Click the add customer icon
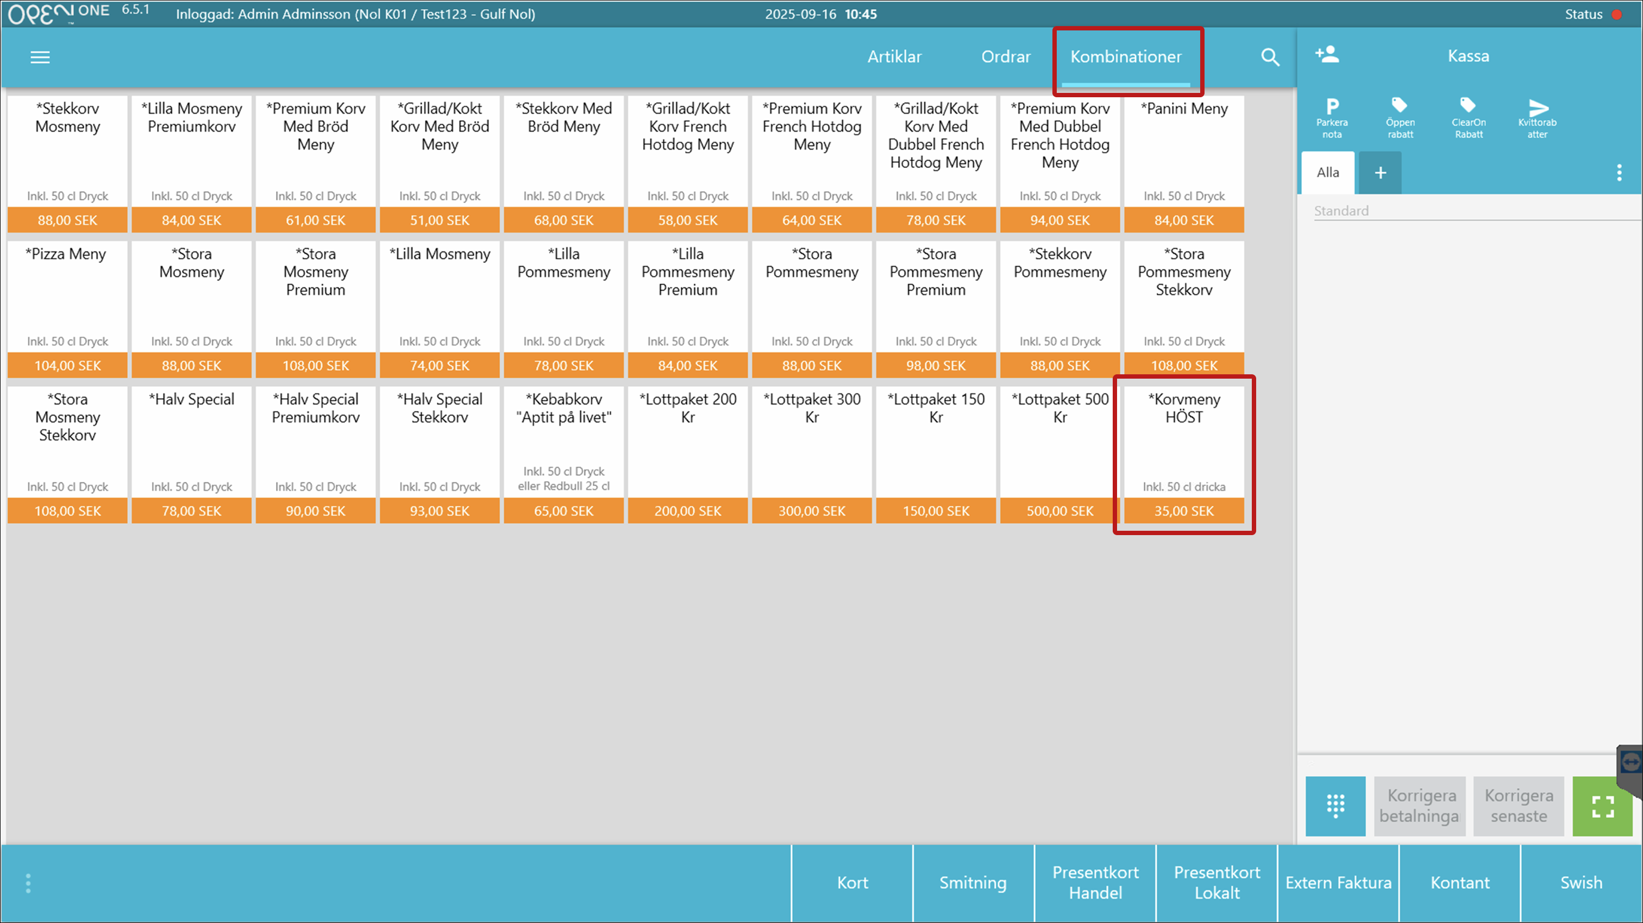The height and width of the screenshot is (923, 1643). (1327, 54)
